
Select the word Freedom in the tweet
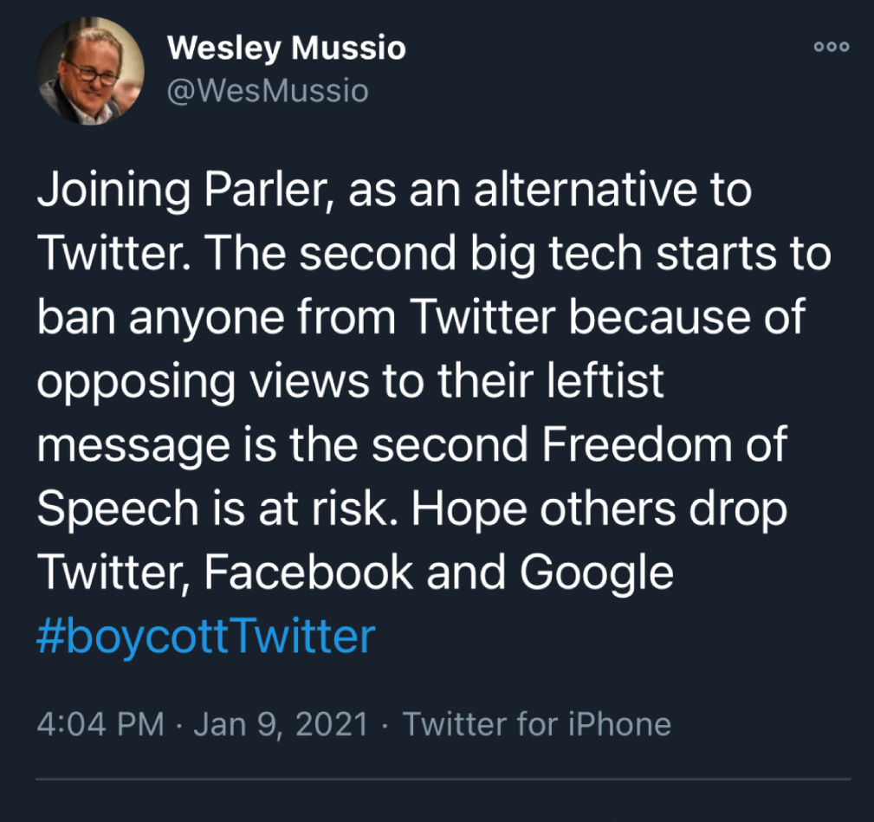click(637, 444)
